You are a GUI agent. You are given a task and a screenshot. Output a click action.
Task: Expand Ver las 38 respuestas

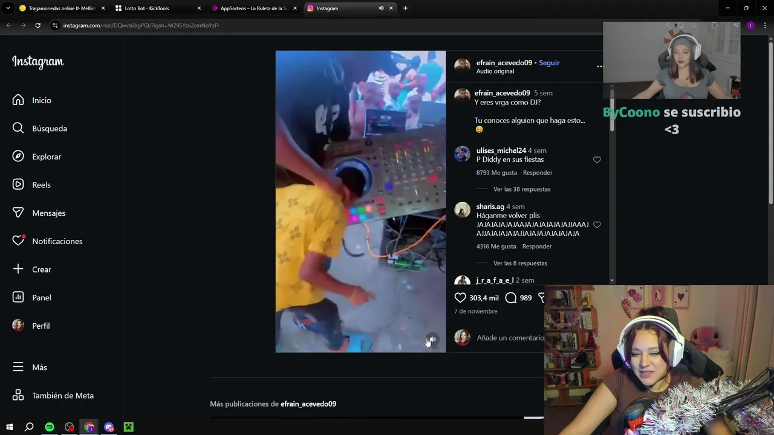pyautogui.click(x=522, y=189)
